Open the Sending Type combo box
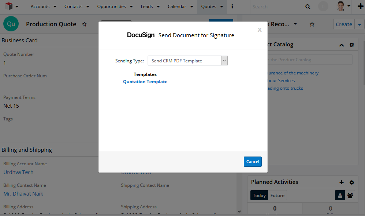This screenshot has width=365, height=216. pyautogui.click(x=187, y=61)
